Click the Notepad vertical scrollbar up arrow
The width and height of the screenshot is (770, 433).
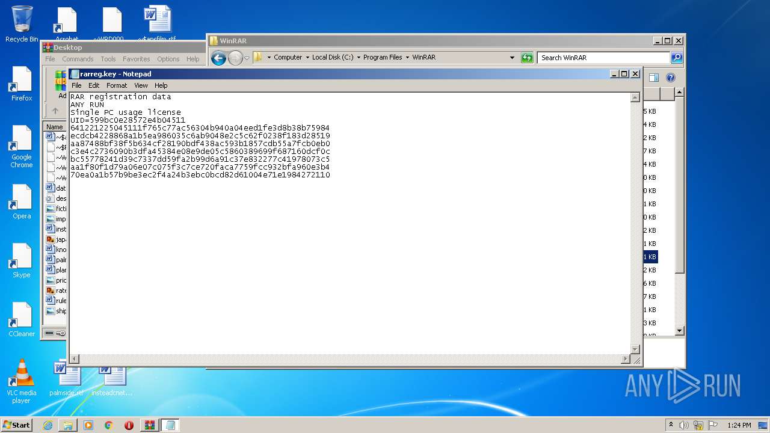[x=635, y=98]
